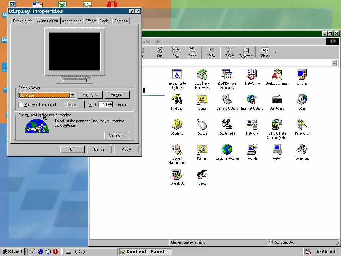341x256 pixels.
Task: Open the Modems icon
Action: 177,127
